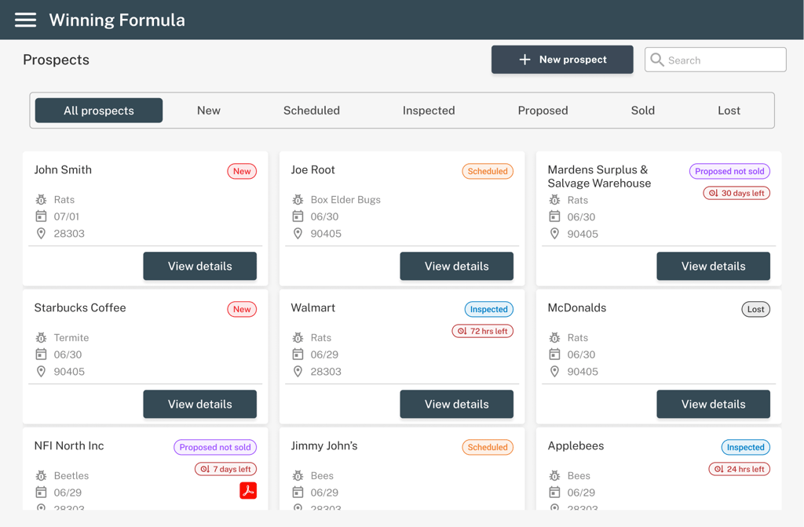Click the calendar icon on Joe Root's card
Image resolution: width=804 pixels, height=527 pixels.
tap(298, 216)
